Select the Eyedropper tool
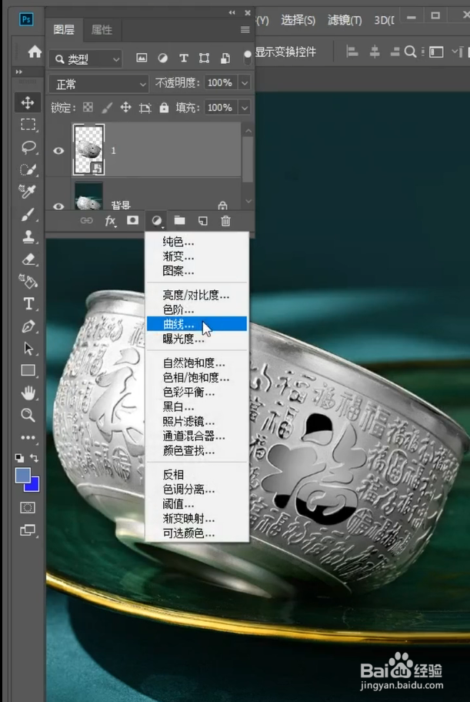Screen dimensions: 470x702 click(x=28, y=192)
